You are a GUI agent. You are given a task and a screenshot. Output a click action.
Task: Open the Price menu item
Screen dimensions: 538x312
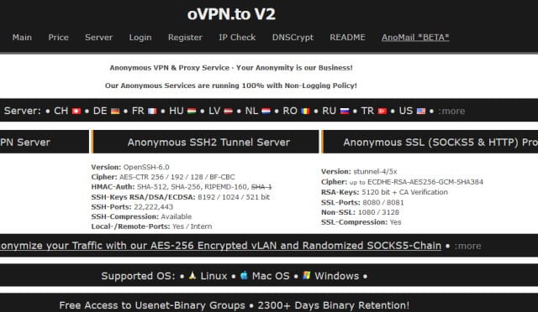tap(58, 38)
